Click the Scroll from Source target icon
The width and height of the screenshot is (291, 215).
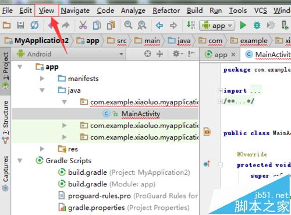click(x=148, y=54)
